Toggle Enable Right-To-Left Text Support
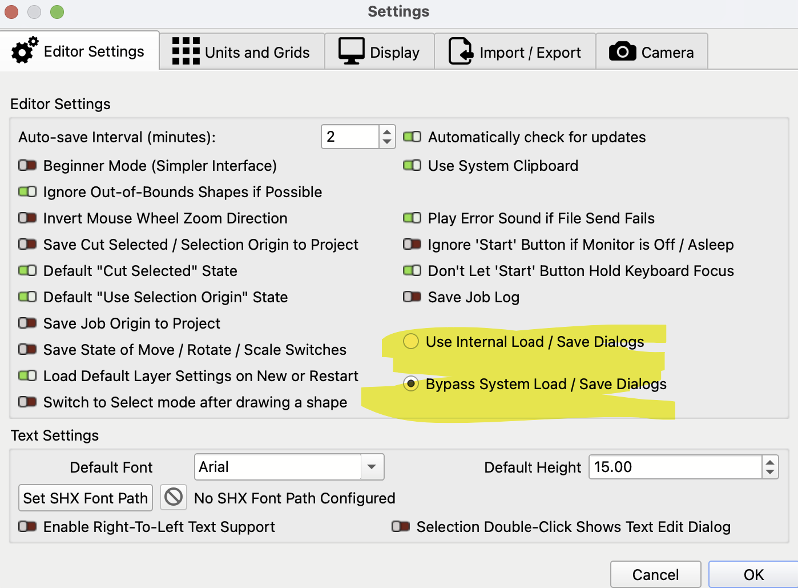The image size is (798, 588). click(27, 526)
